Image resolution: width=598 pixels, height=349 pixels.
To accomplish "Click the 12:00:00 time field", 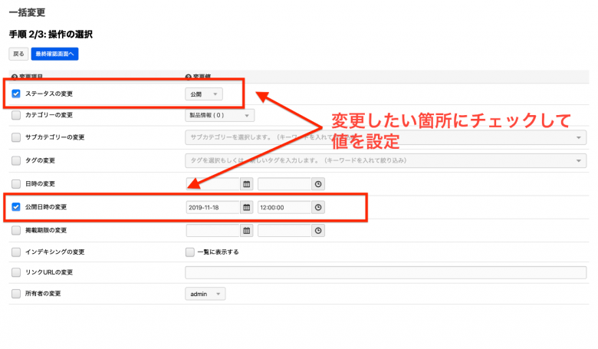I will pyautogui.click(x=284, y=208).
